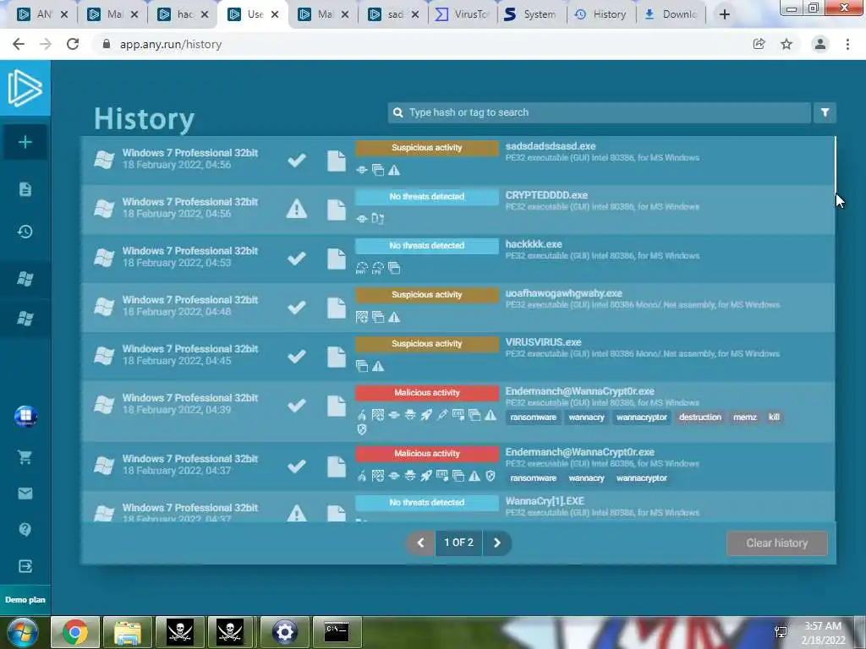Click the eye indicator icon under CRYPTEDDDD.exe badge
Viewport: 866px width, 649px height.
(362, 219)
